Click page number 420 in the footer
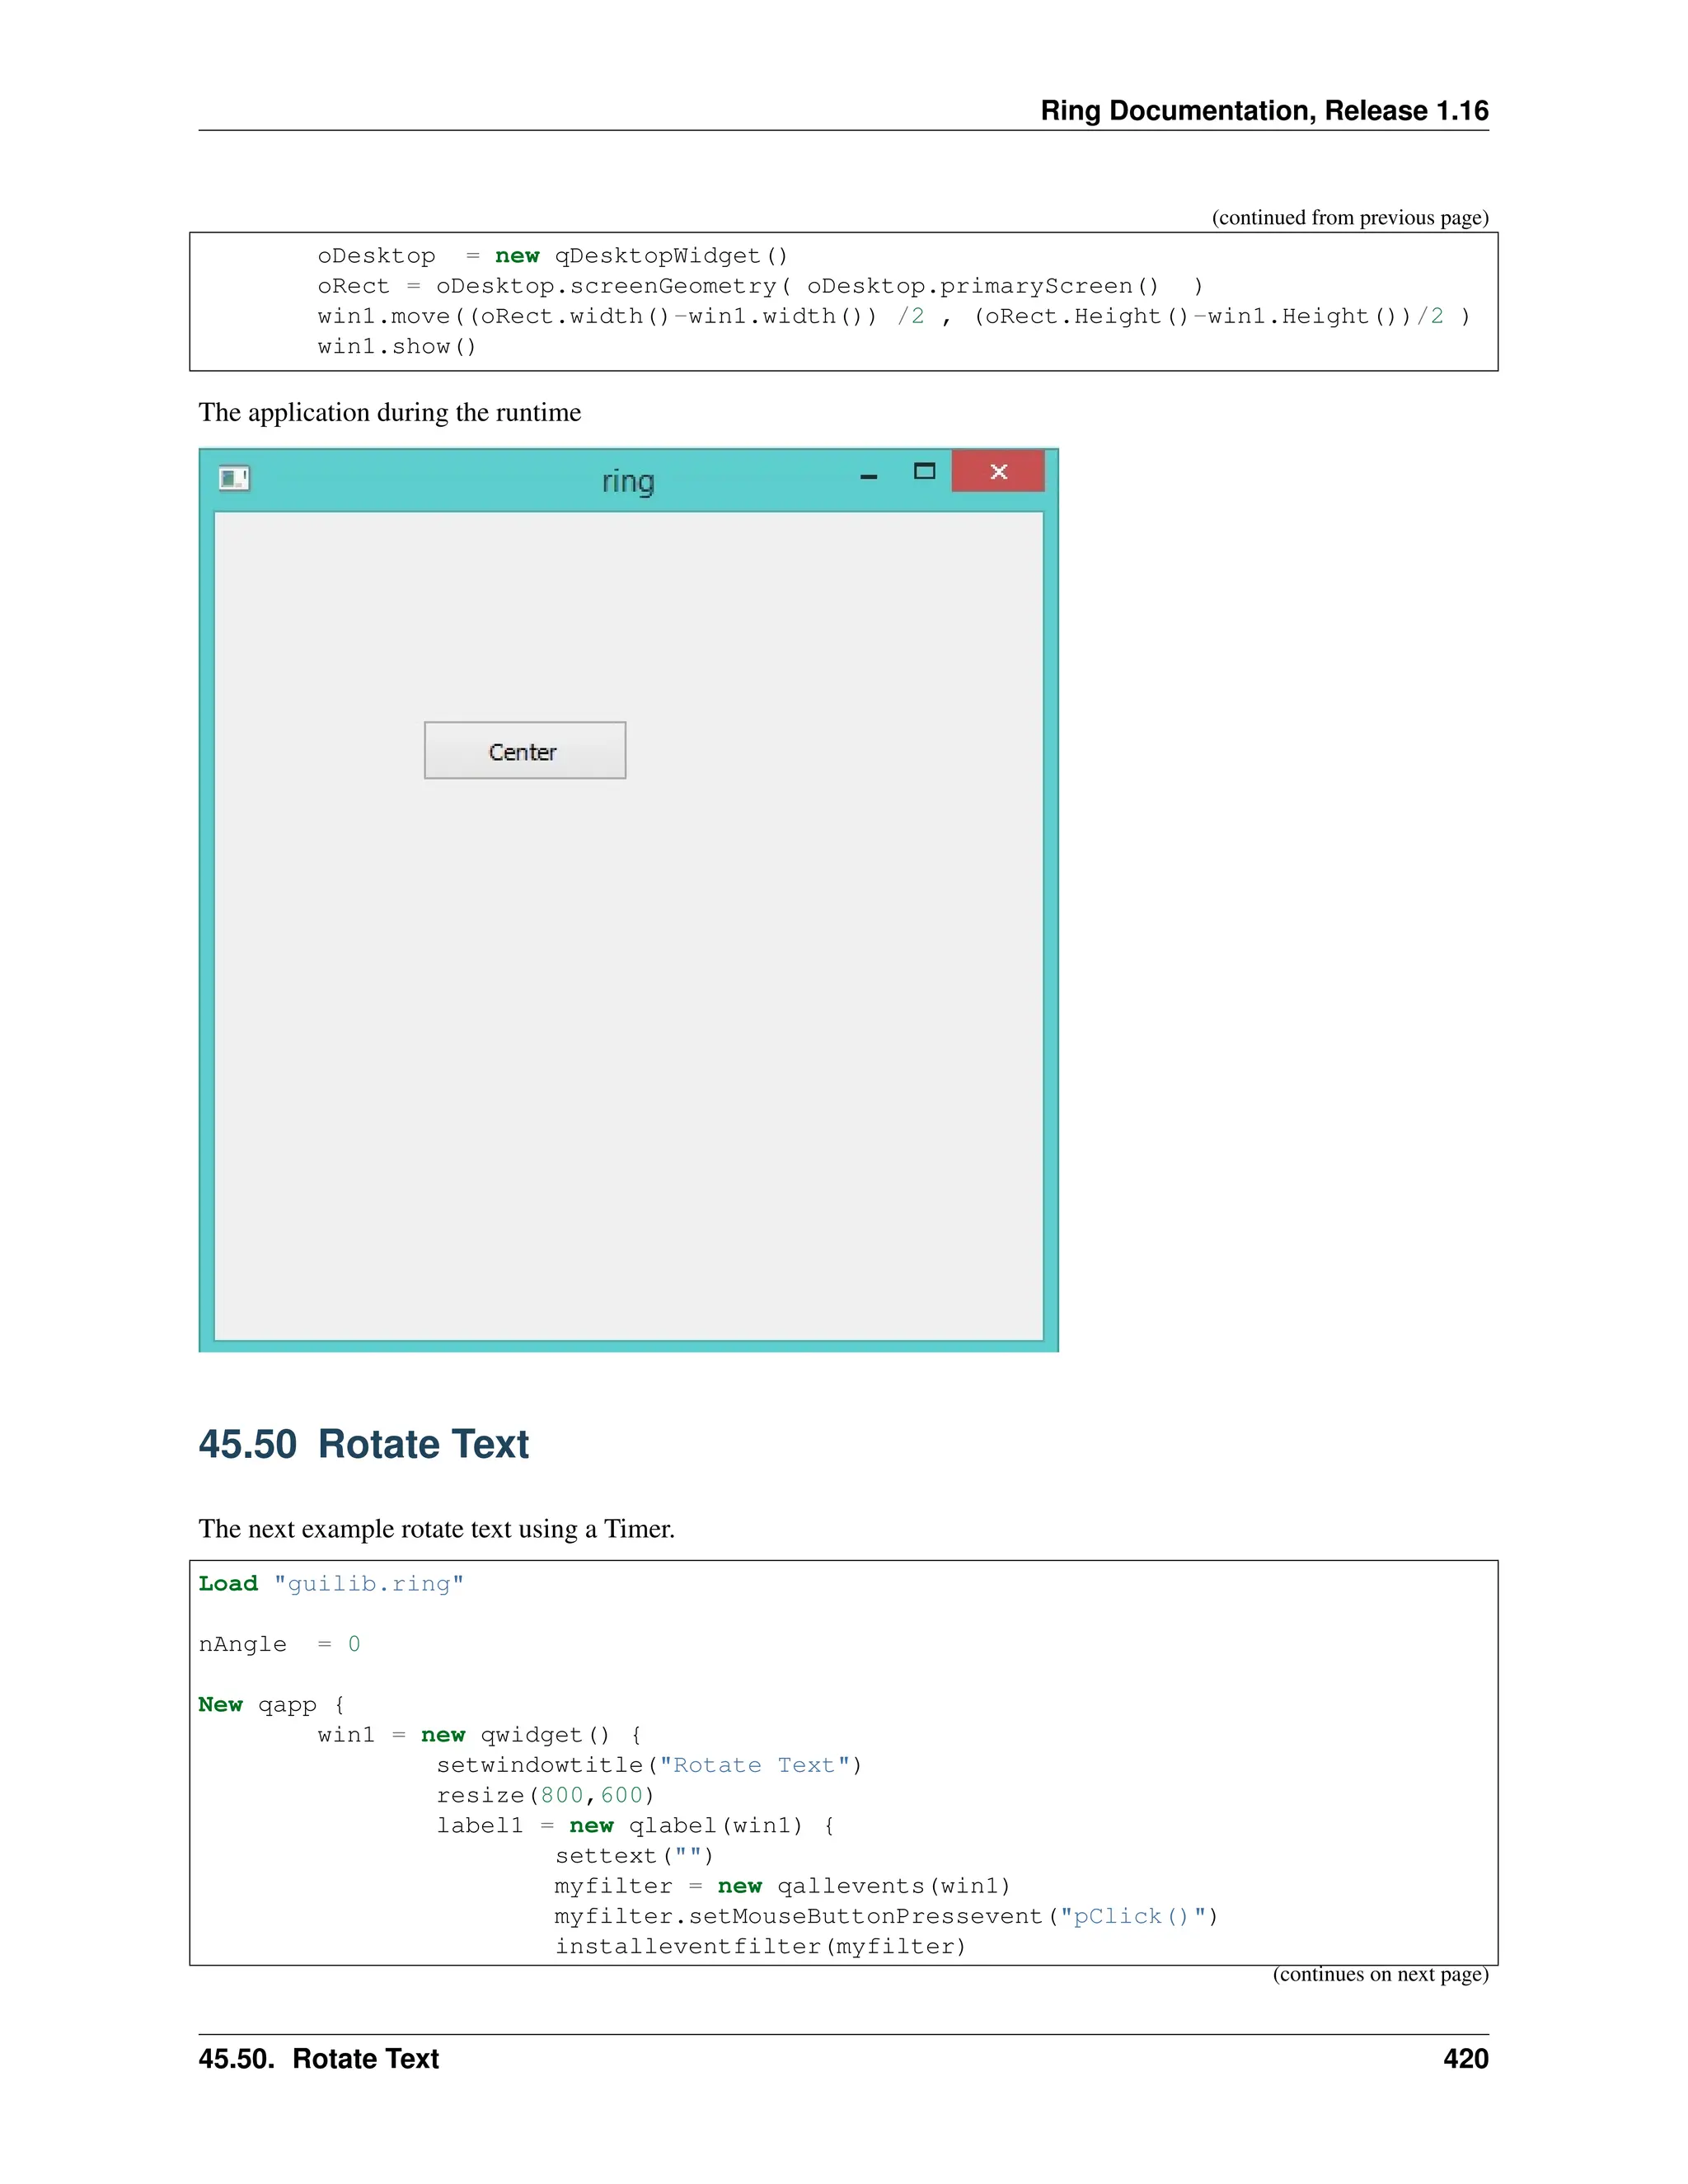This screenshot has height=2184, width=1688. pos(1465,2058)
